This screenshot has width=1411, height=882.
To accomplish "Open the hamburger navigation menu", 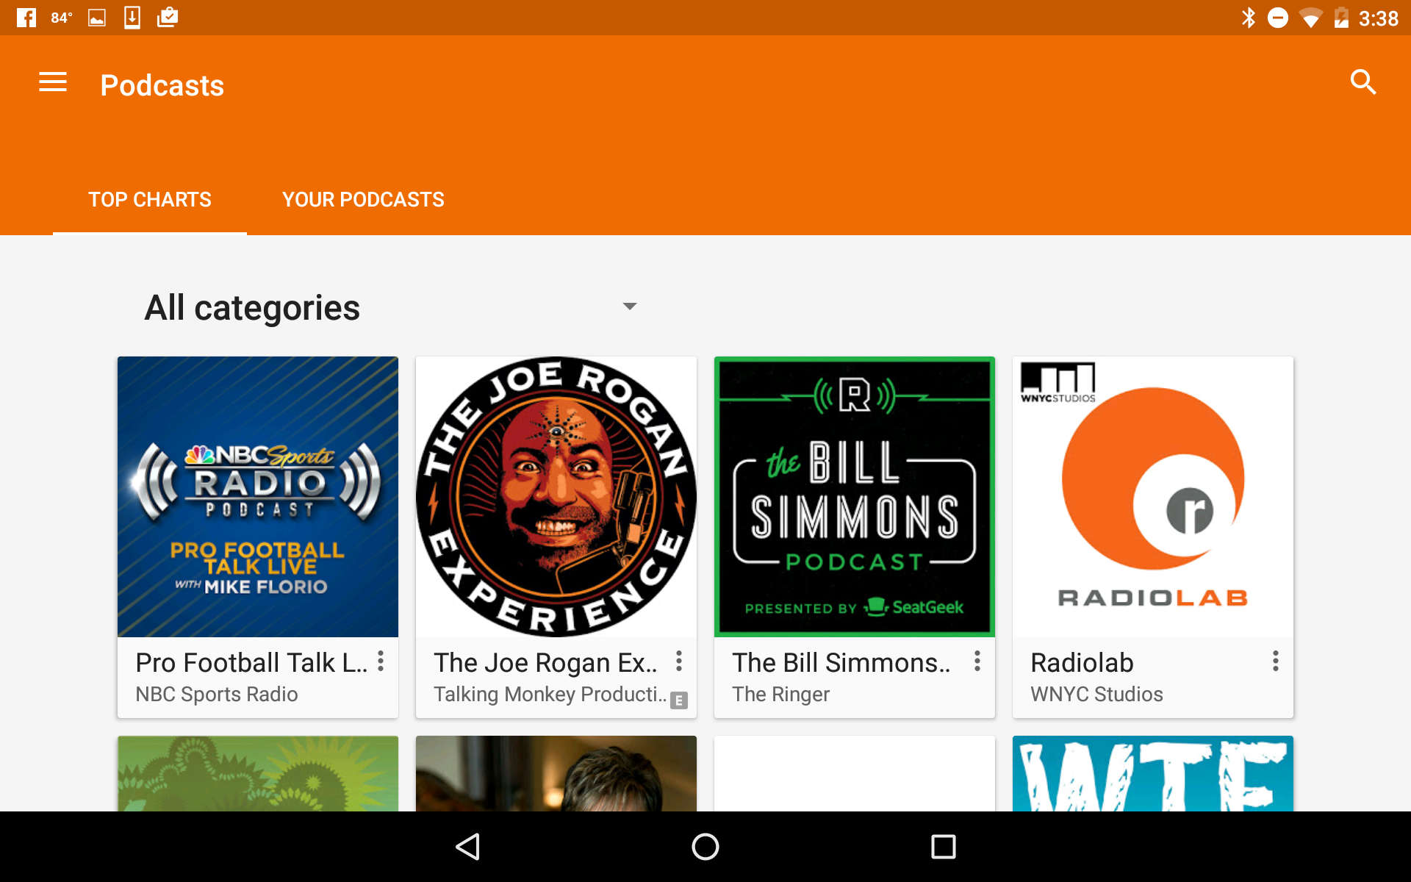I will pos(53,82).
